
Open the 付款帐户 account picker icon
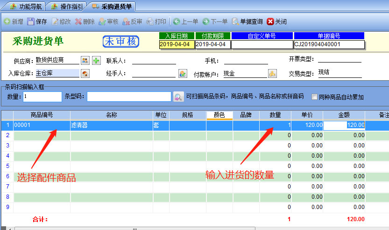(x=272, y=73)
